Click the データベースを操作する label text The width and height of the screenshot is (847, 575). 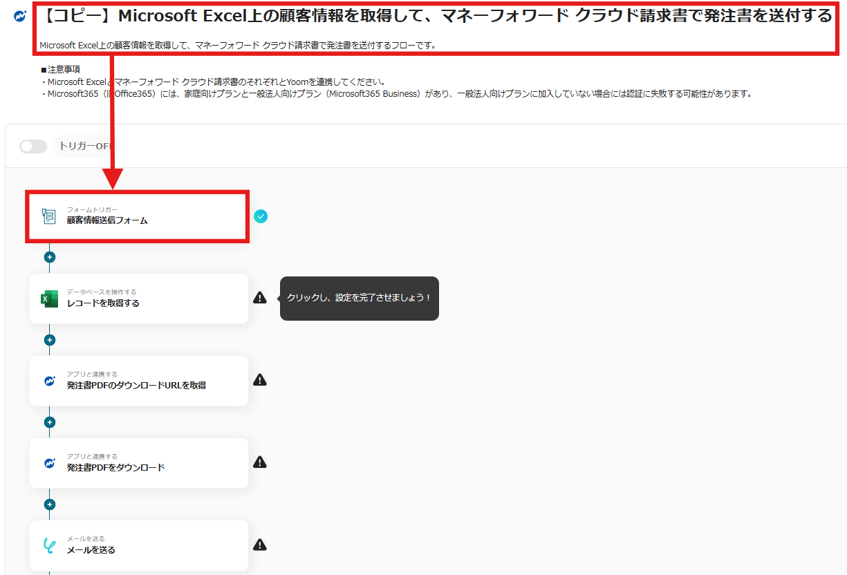pos(102,292)
